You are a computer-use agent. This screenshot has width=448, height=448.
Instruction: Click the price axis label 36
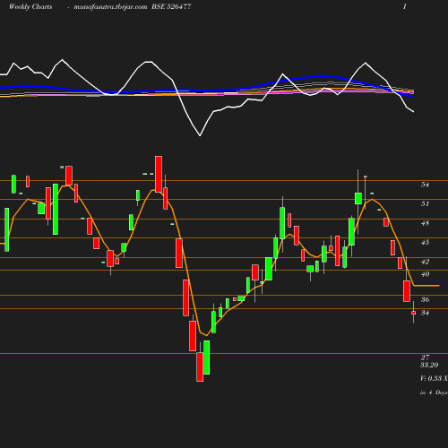[425, 299]
